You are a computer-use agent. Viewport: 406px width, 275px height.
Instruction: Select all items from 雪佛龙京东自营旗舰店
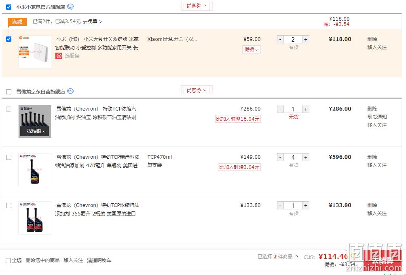pos(9,92)
